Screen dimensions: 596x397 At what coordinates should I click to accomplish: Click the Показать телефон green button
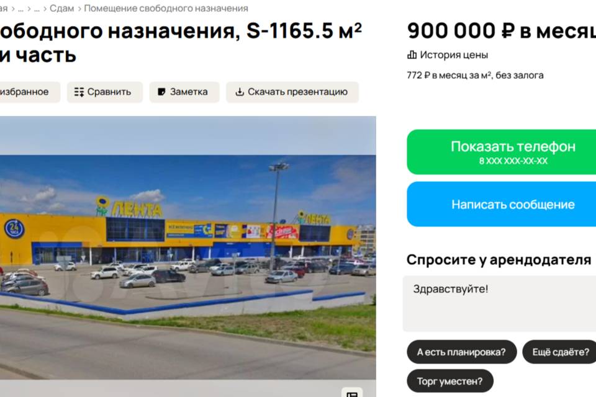point(502,152)
